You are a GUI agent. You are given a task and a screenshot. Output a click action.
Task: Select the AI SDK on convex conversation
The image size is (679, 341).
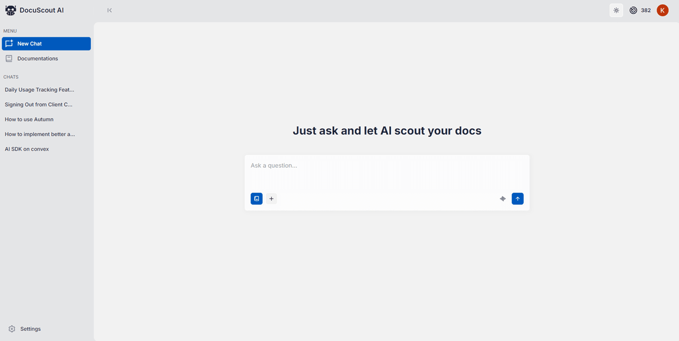[27, 149]
